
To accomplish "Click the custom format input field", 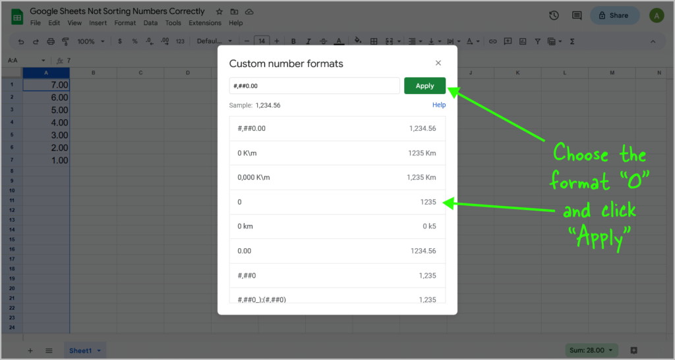I will click(x=314, y=86).
